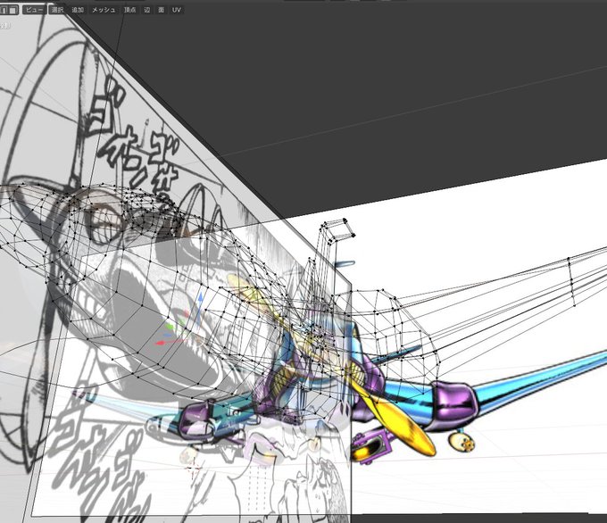The height and width of the screenshot is (523, 607).
Task: Click the green Y-axis gizmo handle
Action: (x=170, y=328)
